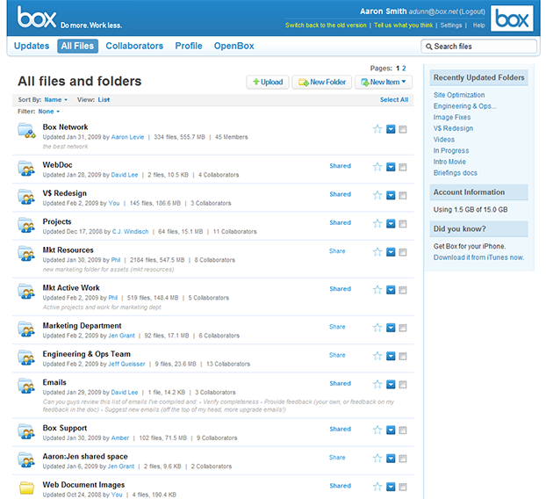Expand the New Item dropdown
The width and height of the screenshot is (546, 499).
click(x=384, y=83)
